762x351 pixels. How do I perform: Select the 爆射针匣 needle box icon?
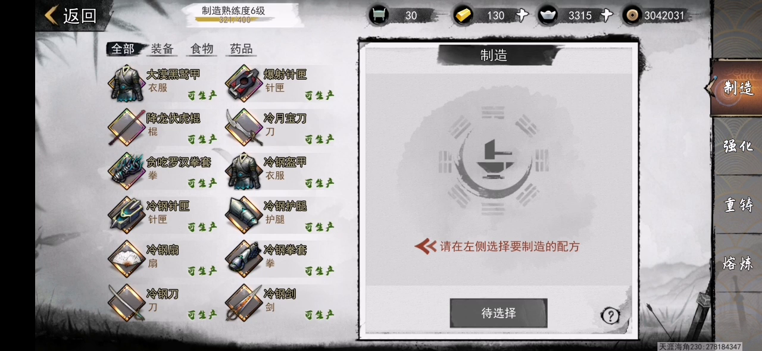click(243, 83)
